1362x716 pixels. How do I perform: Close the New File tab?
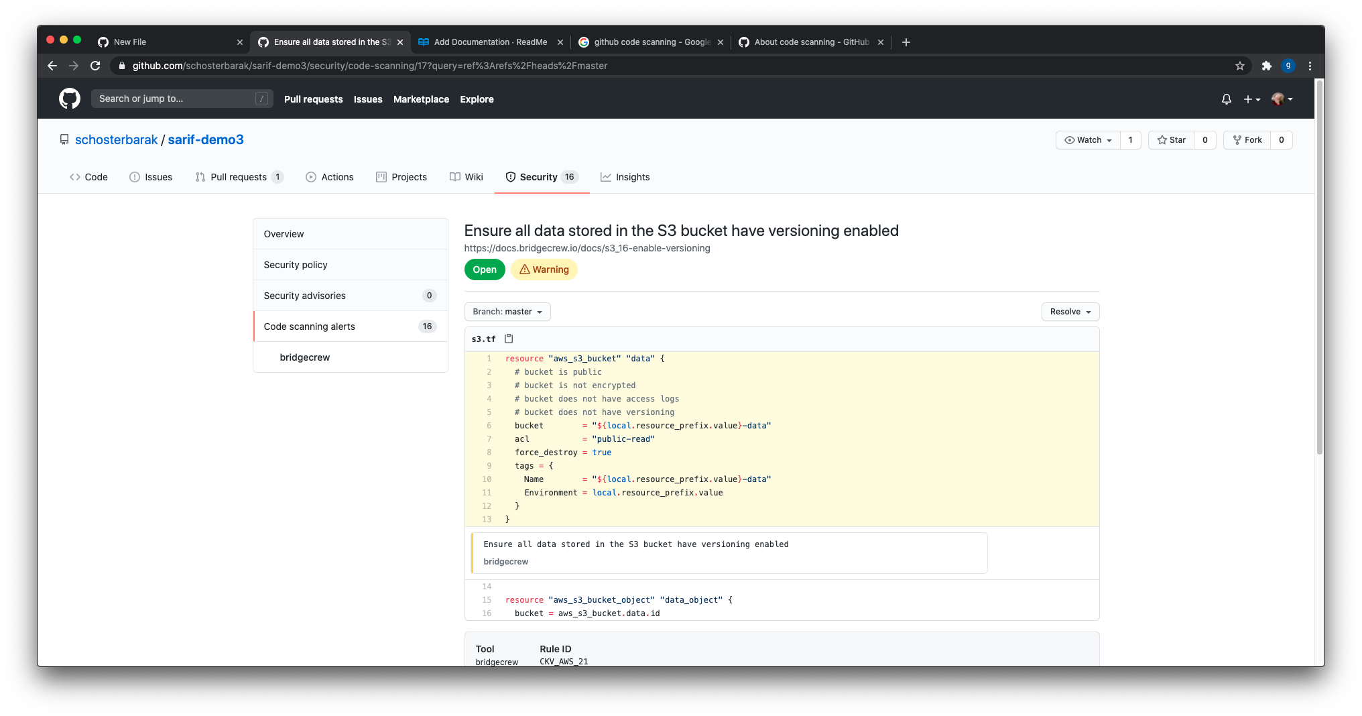coord(240,42)
